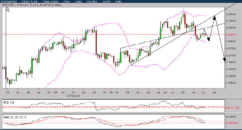
Task: Click date label 30 on time axis
Action: coord(63,93)
